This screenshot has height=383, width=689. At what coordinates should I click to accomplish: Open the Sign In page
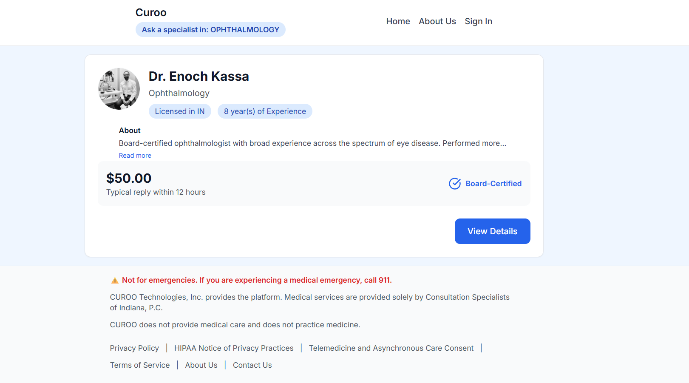pos(478,21)
